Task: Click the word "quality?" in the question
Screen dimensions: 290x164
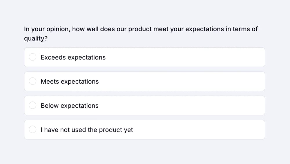Action: pyautogui.click(x=36, y=38)
